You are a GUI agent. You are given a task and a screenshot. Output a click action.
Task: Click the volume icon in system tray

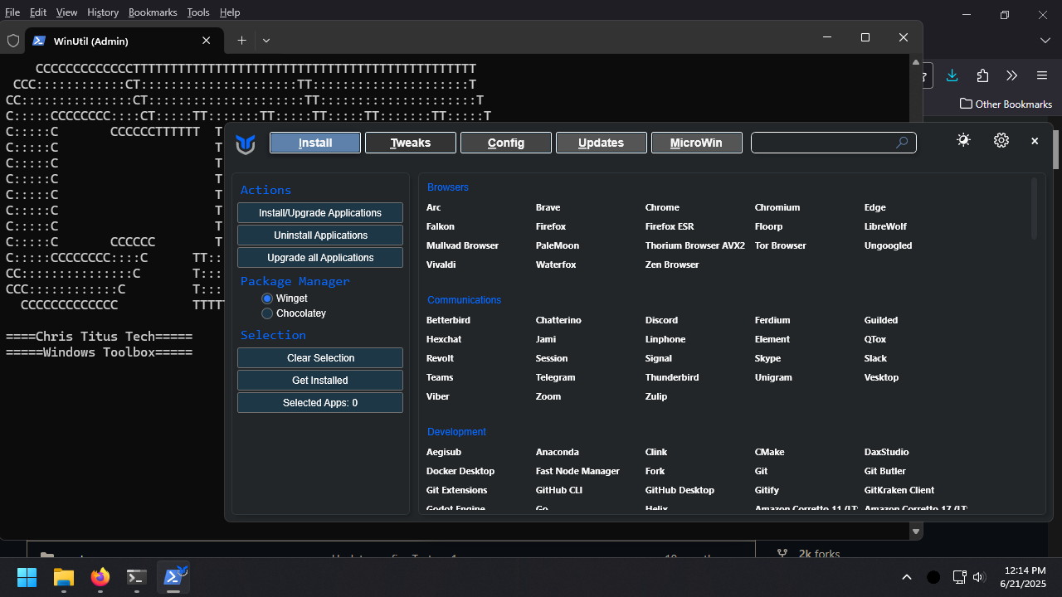coord(979,577)
